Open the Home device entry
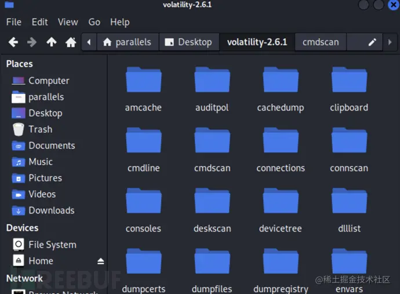The image size is (400, 294). [x=33, y=261]
